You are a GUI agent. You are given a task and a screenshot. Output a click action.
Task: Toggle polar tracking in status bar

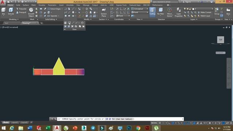[173, 123]
